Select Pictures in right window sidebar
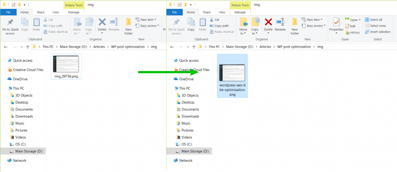 point(185,130)
